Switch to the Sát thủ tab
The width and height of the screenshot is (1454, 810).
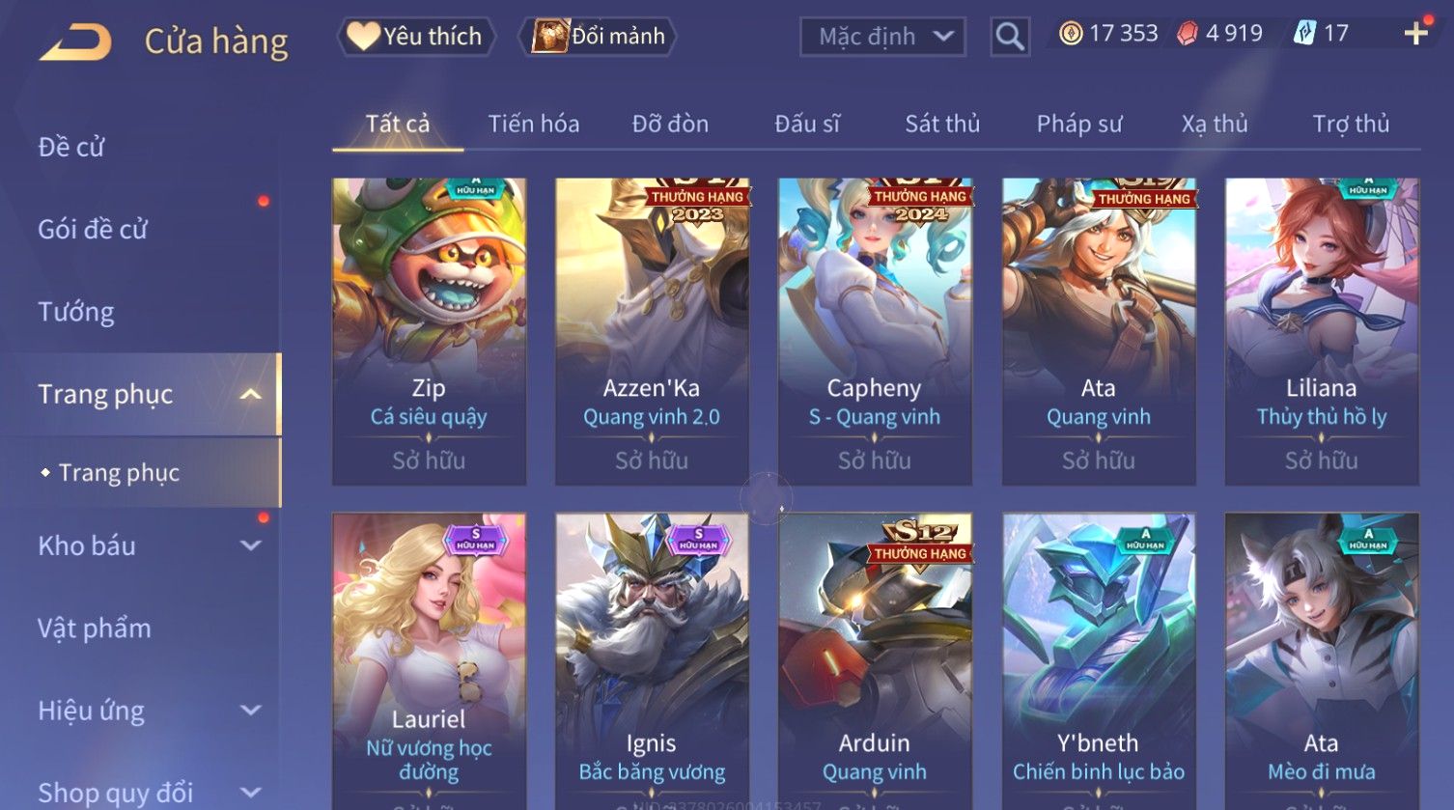(x=942, y=124)
